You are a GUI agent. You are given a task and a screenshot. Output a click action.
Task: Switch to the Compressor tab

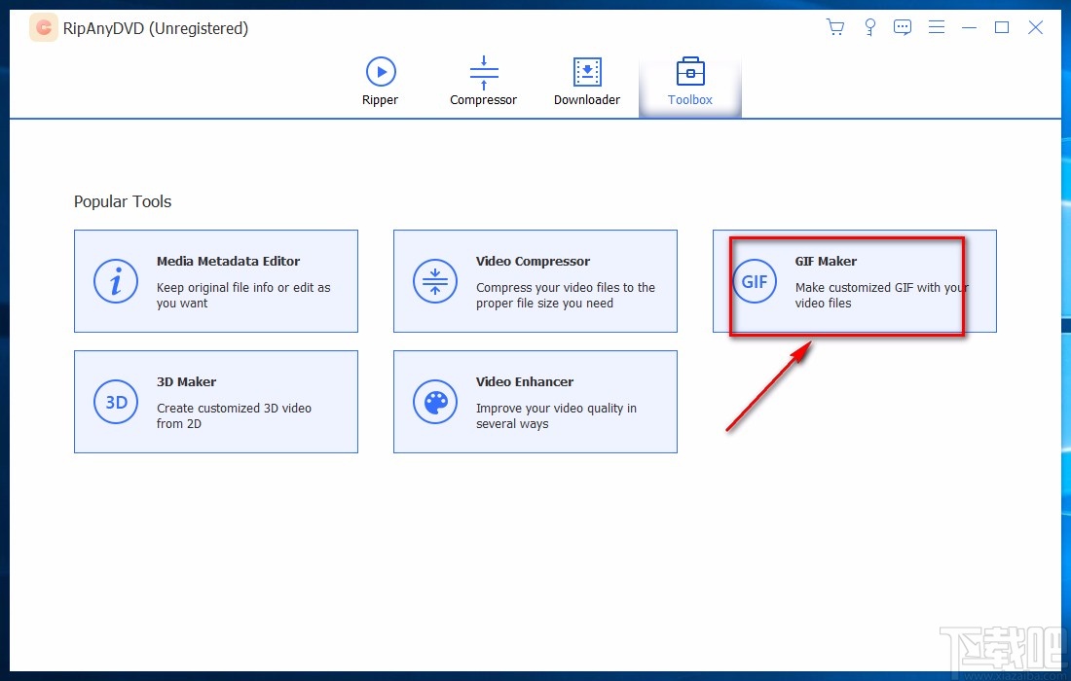point(484,82)
